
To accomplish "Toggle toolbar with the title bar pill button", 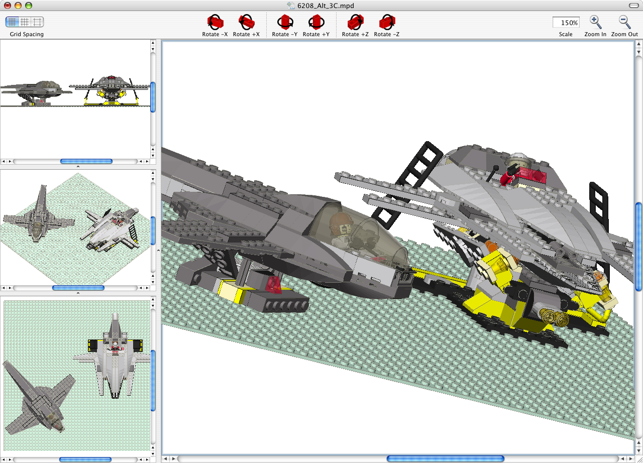I will [634, 5].
